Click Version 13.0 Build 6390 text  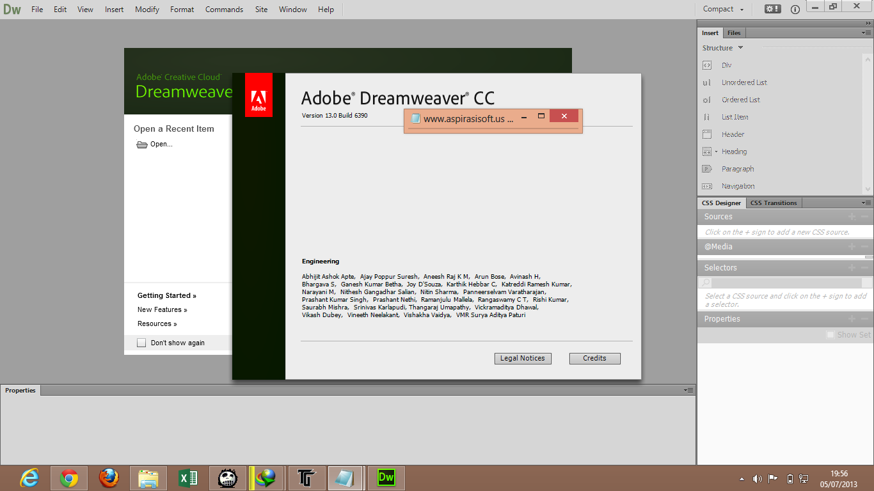(x=335, y=116)
